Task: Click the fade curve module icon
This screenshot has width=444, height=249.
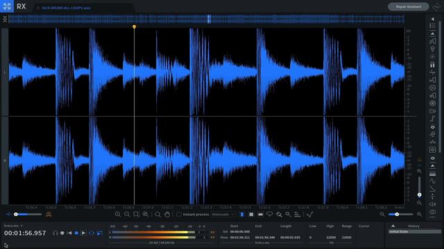Action: pos(432,189)
